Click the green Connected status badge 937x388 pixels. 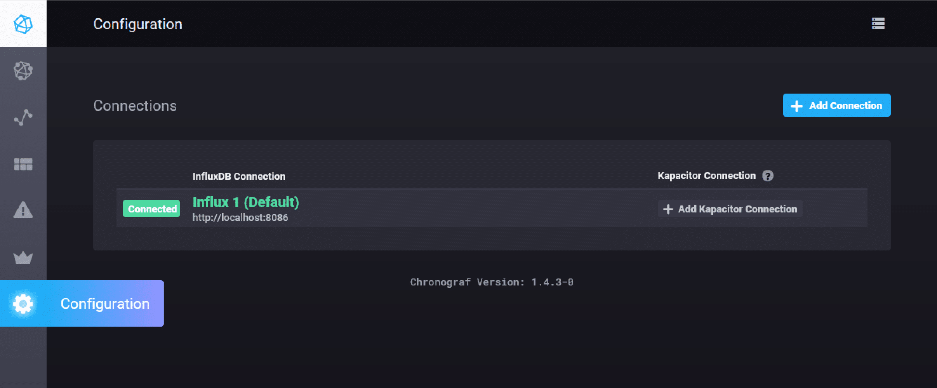151,209
